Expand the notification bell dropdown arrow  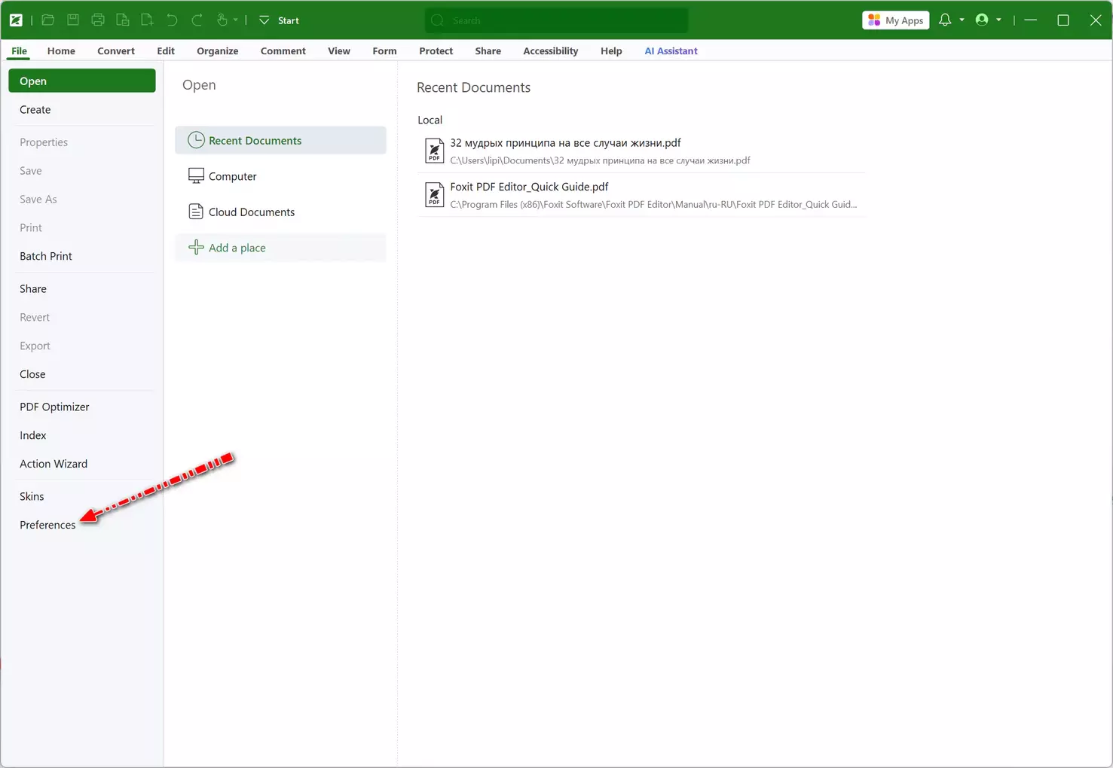[x=962, y=20]
